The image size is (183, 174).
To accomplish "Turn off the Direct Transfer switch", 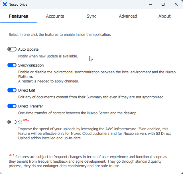I will point(12,106).
